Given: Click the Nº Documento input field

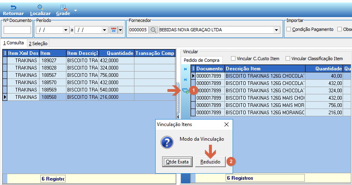Looking at the screenshot, I should 17,30.
